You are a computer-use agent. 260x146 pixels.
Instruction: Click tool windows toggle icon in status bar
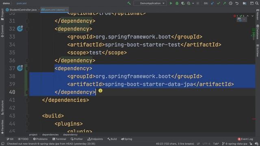[x=3, y=144]
